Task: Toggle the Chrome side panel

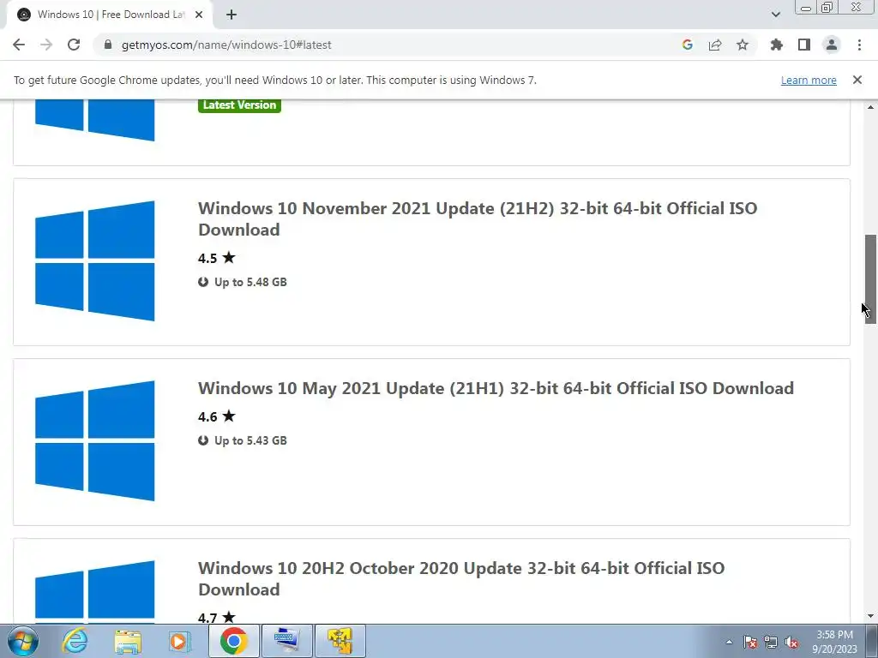Action: pyautogui.click(x=804, y=45)
